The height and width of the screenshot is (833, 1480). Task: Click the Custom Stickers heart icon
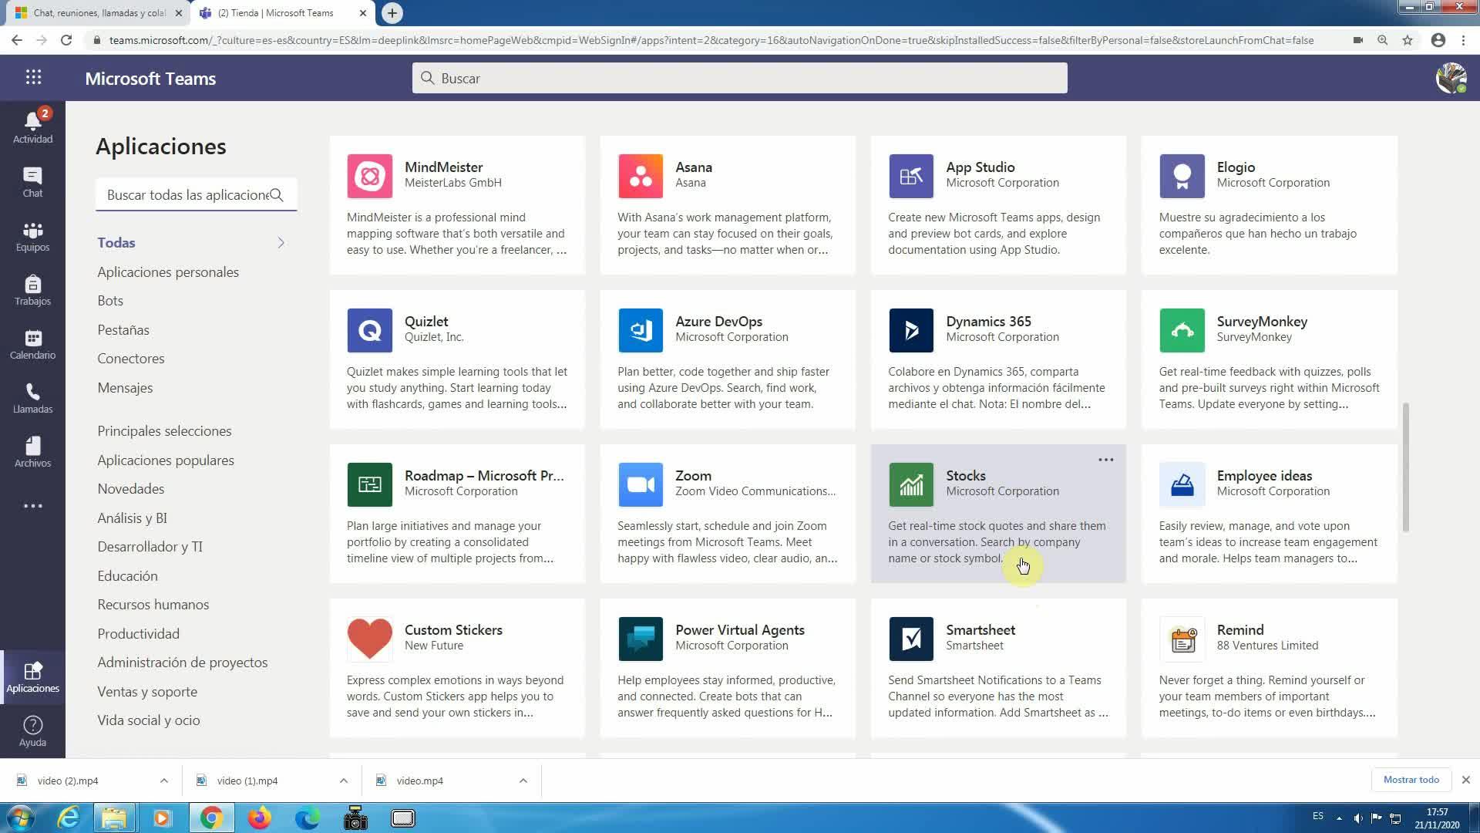coord(369,639)
